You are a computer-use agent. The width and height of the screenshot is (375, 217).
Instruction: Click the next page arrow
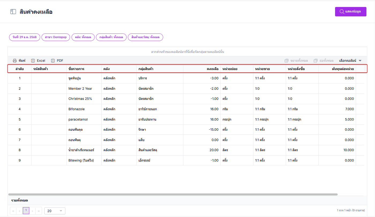[32, 211]
